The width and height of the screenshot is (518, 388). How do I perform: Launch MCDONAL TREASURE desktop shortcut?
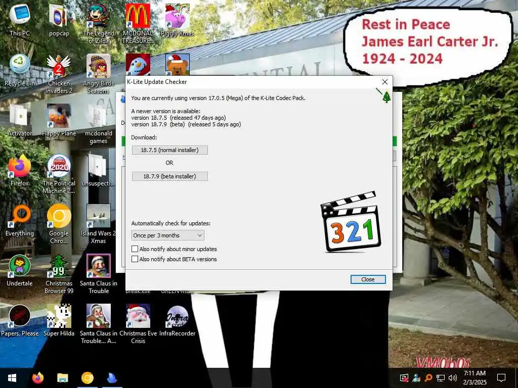click(138, 23)
